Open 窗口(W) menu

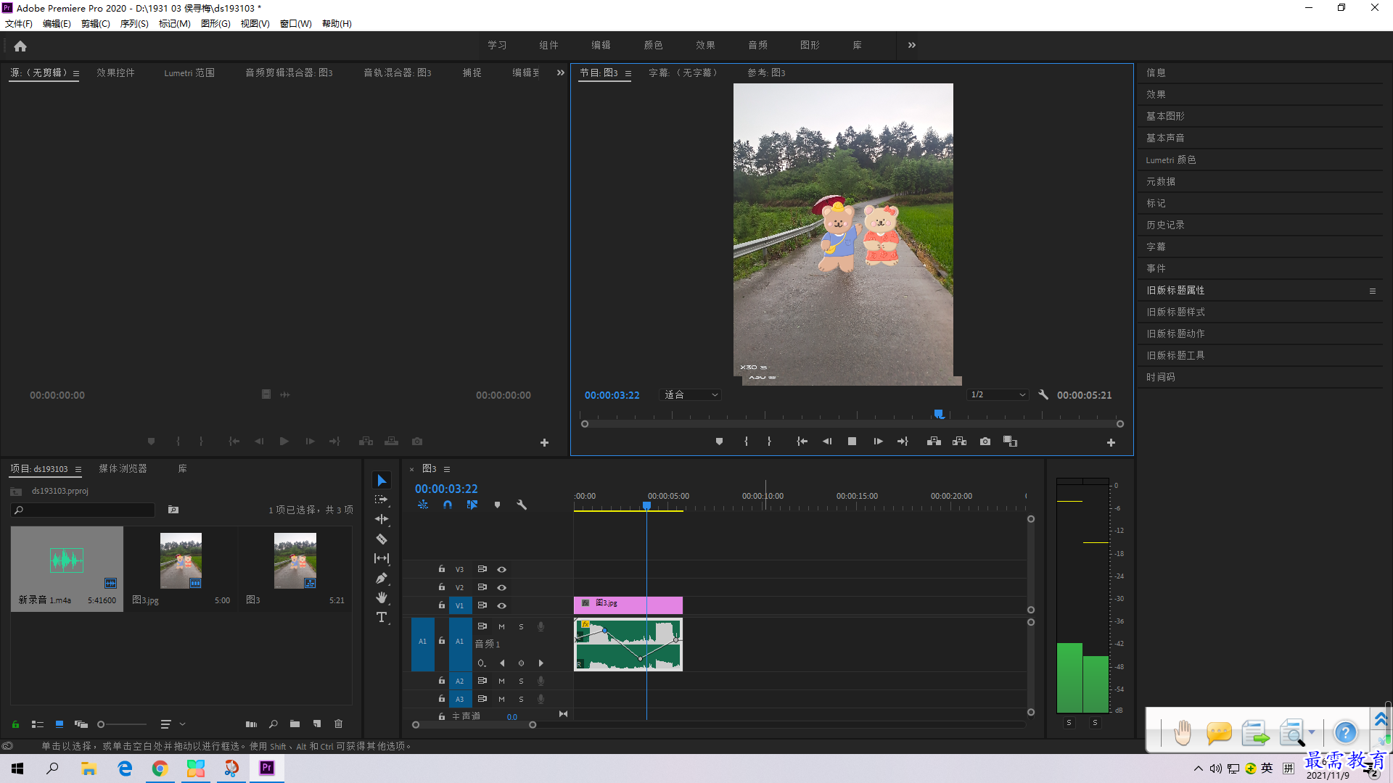click(296, 24)
